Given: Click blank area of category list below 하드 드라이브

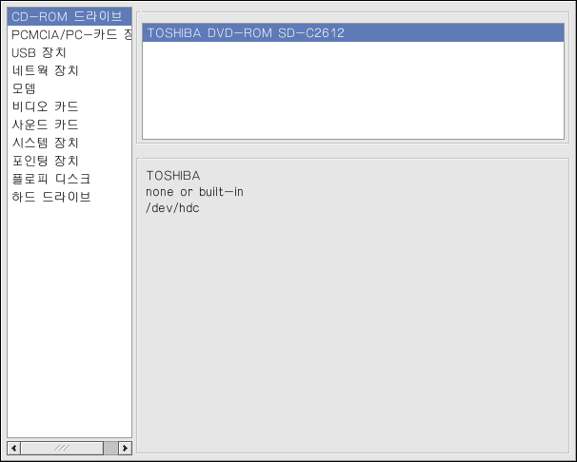Looking at the screenshot, I should (69, 314).
